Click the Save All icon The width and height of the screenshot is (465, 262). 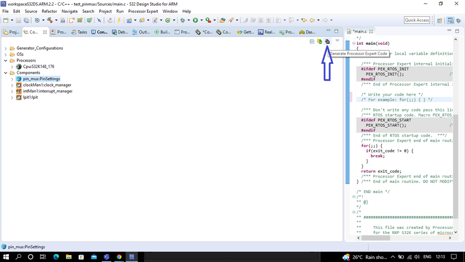(x=27, y=20)
